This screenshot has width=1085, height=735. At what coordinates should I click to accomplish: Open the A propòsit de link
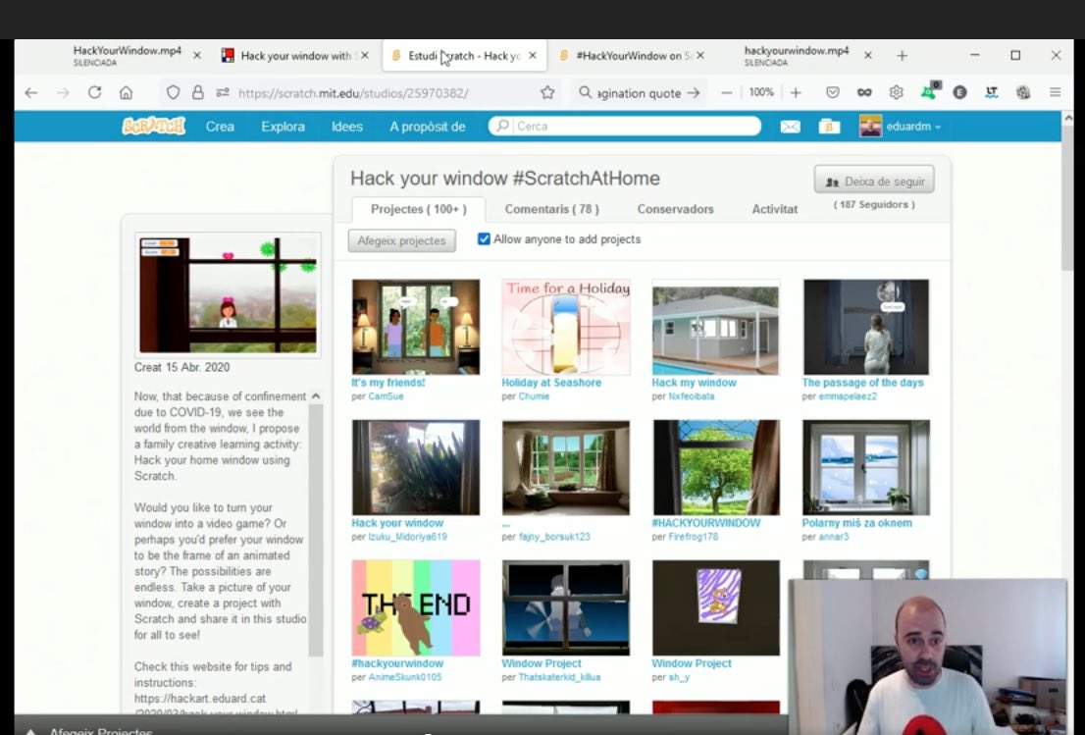coord(427,127)
